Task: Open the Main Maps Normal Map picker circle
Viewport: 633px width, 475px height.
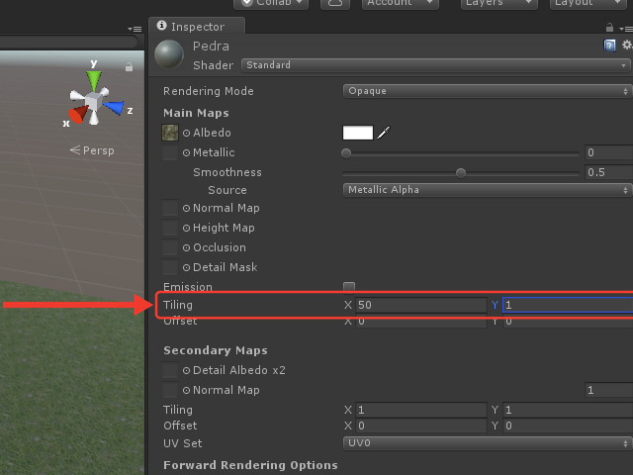Action: (x=186, y=208)
